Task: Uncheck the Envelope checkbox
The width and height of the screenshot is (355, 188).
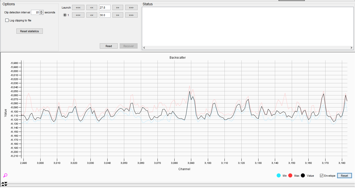Action: coord(321,176)
